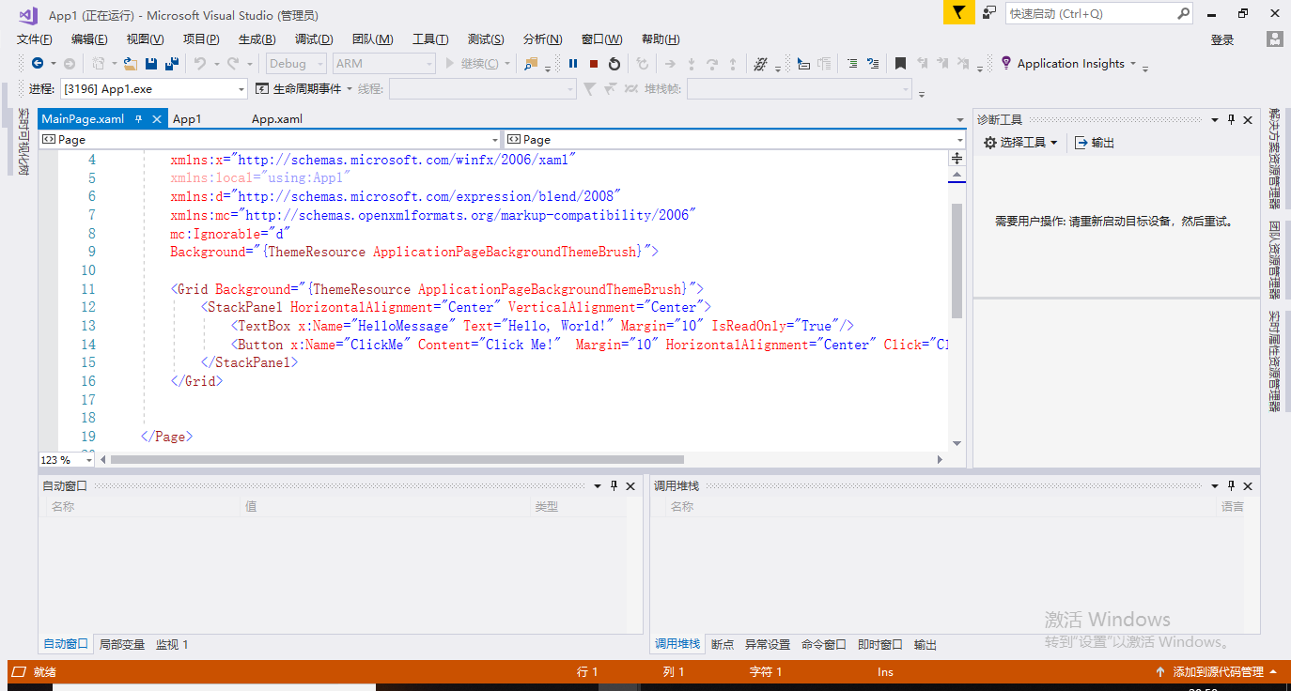Viewport: 1291px width, 691px height.
Task: Pin the MainPage.xaml tab
Action: click(x=138, y=119)
